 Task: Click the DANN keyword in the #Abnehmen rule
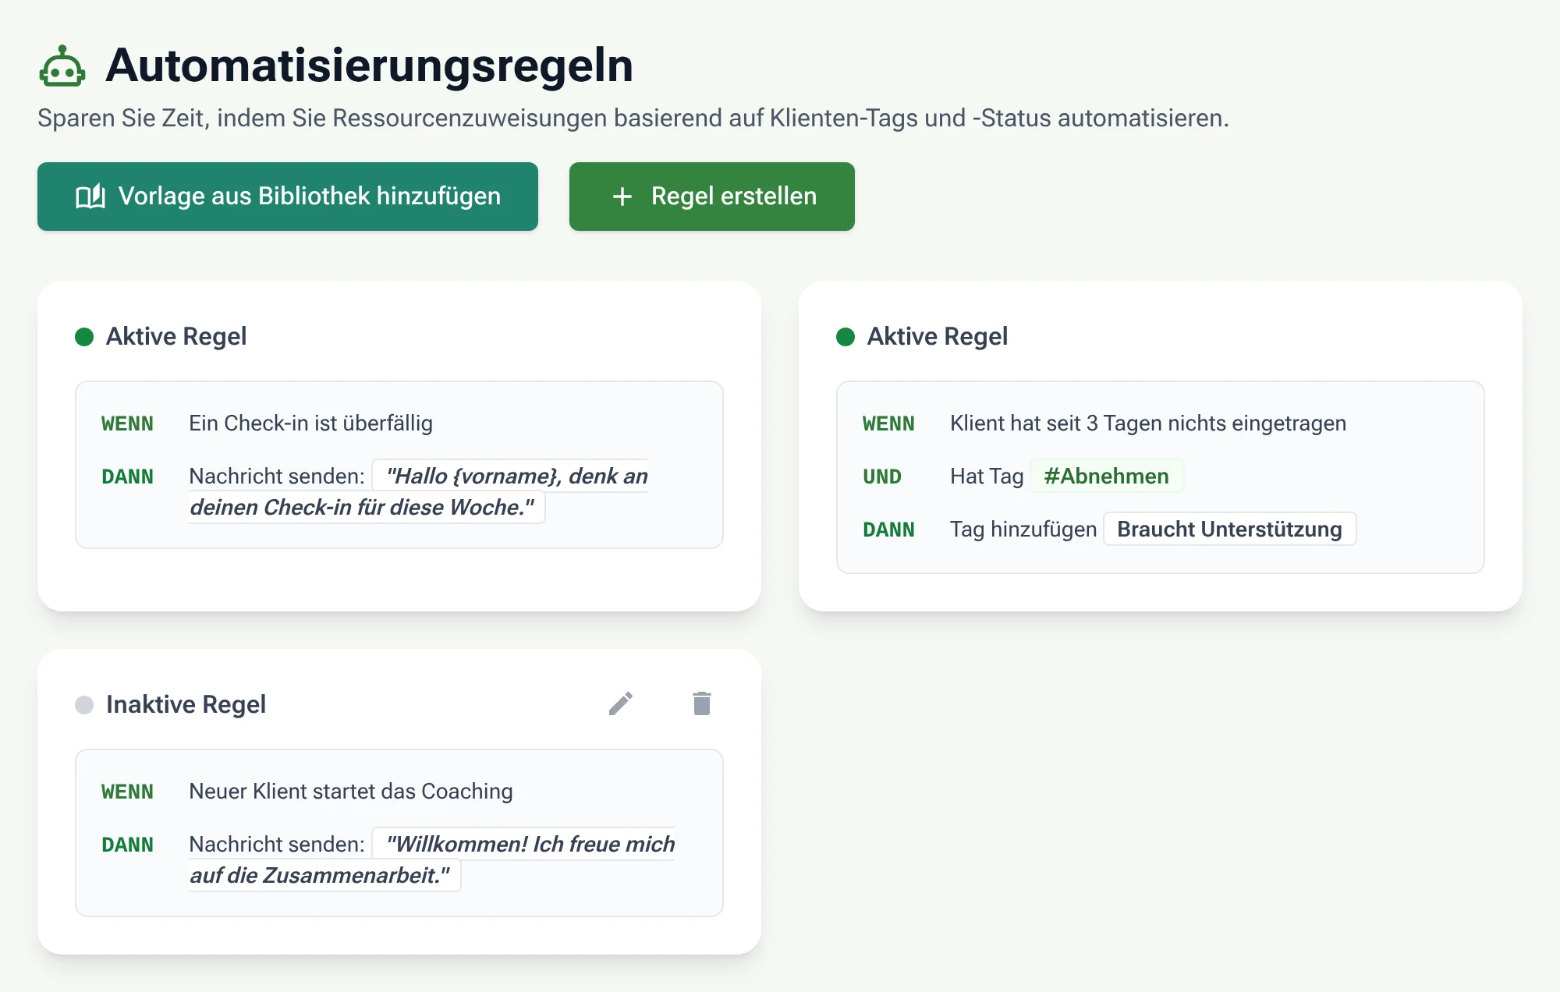(888, 530)
